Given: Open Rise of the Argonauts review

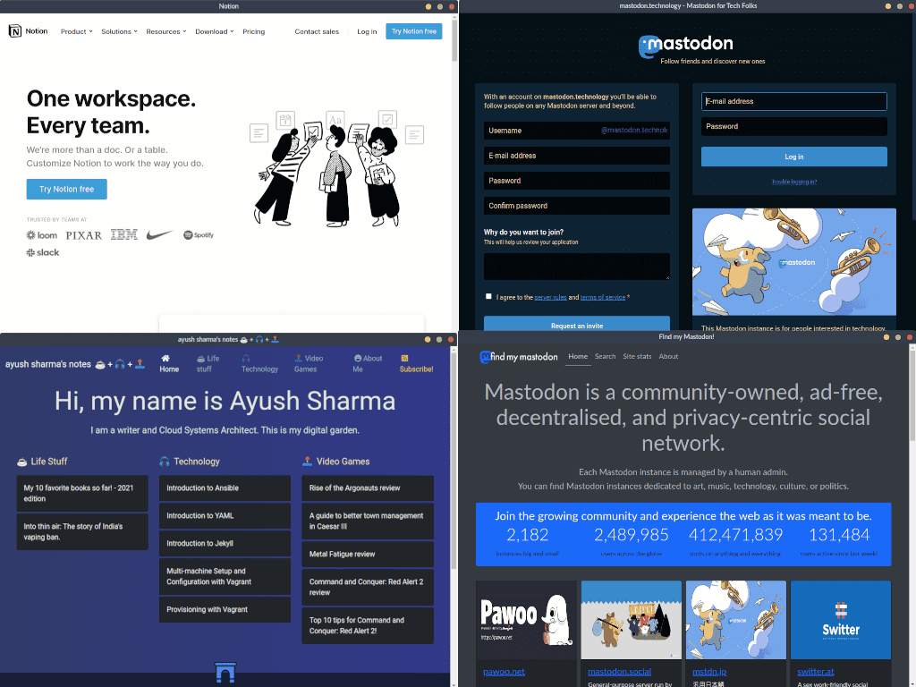Looking at the screenshot, I should click(368, 488).
